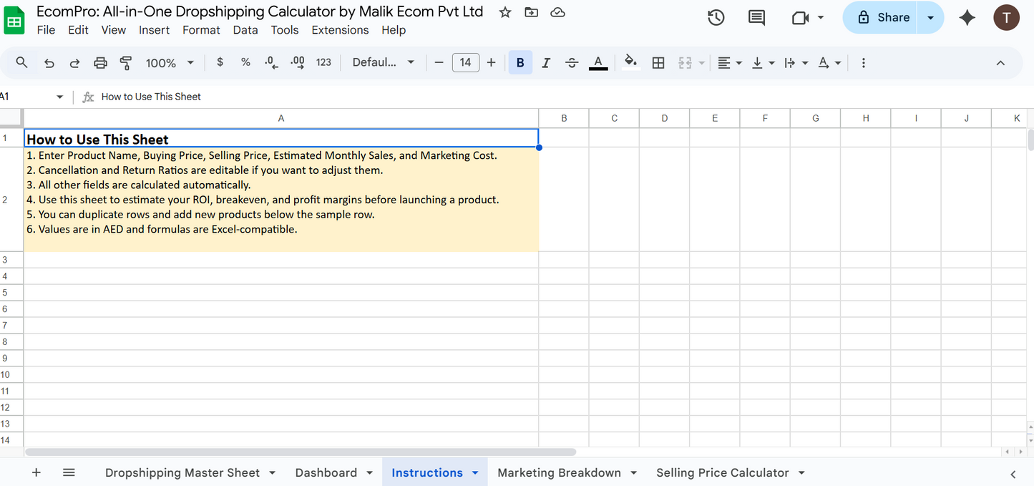Open Instructions tab dropdown arrow

(475, 472)
